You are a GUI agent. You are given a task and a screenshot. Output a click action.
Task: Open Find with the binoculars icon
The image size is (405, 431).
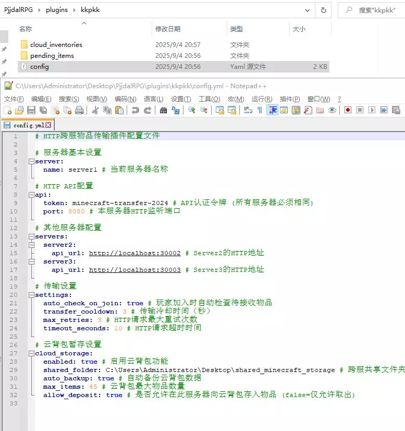coord(163,110)
